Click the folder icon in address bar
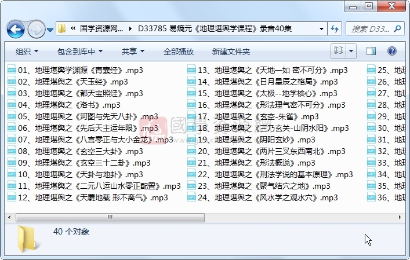This screenshot has width=410, height=260. click(62, 28)
